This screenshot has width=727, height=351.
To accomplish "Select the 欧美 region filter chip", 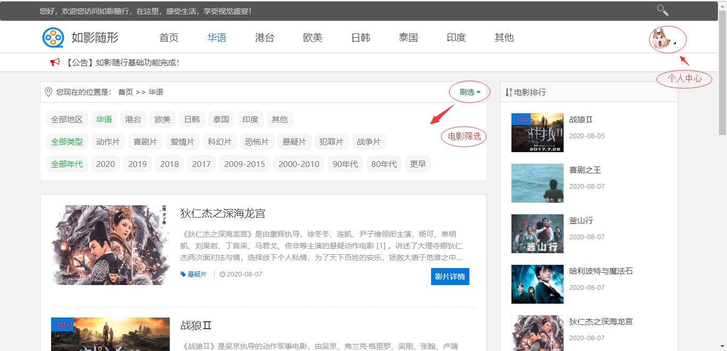I will (x=163, y=119).
